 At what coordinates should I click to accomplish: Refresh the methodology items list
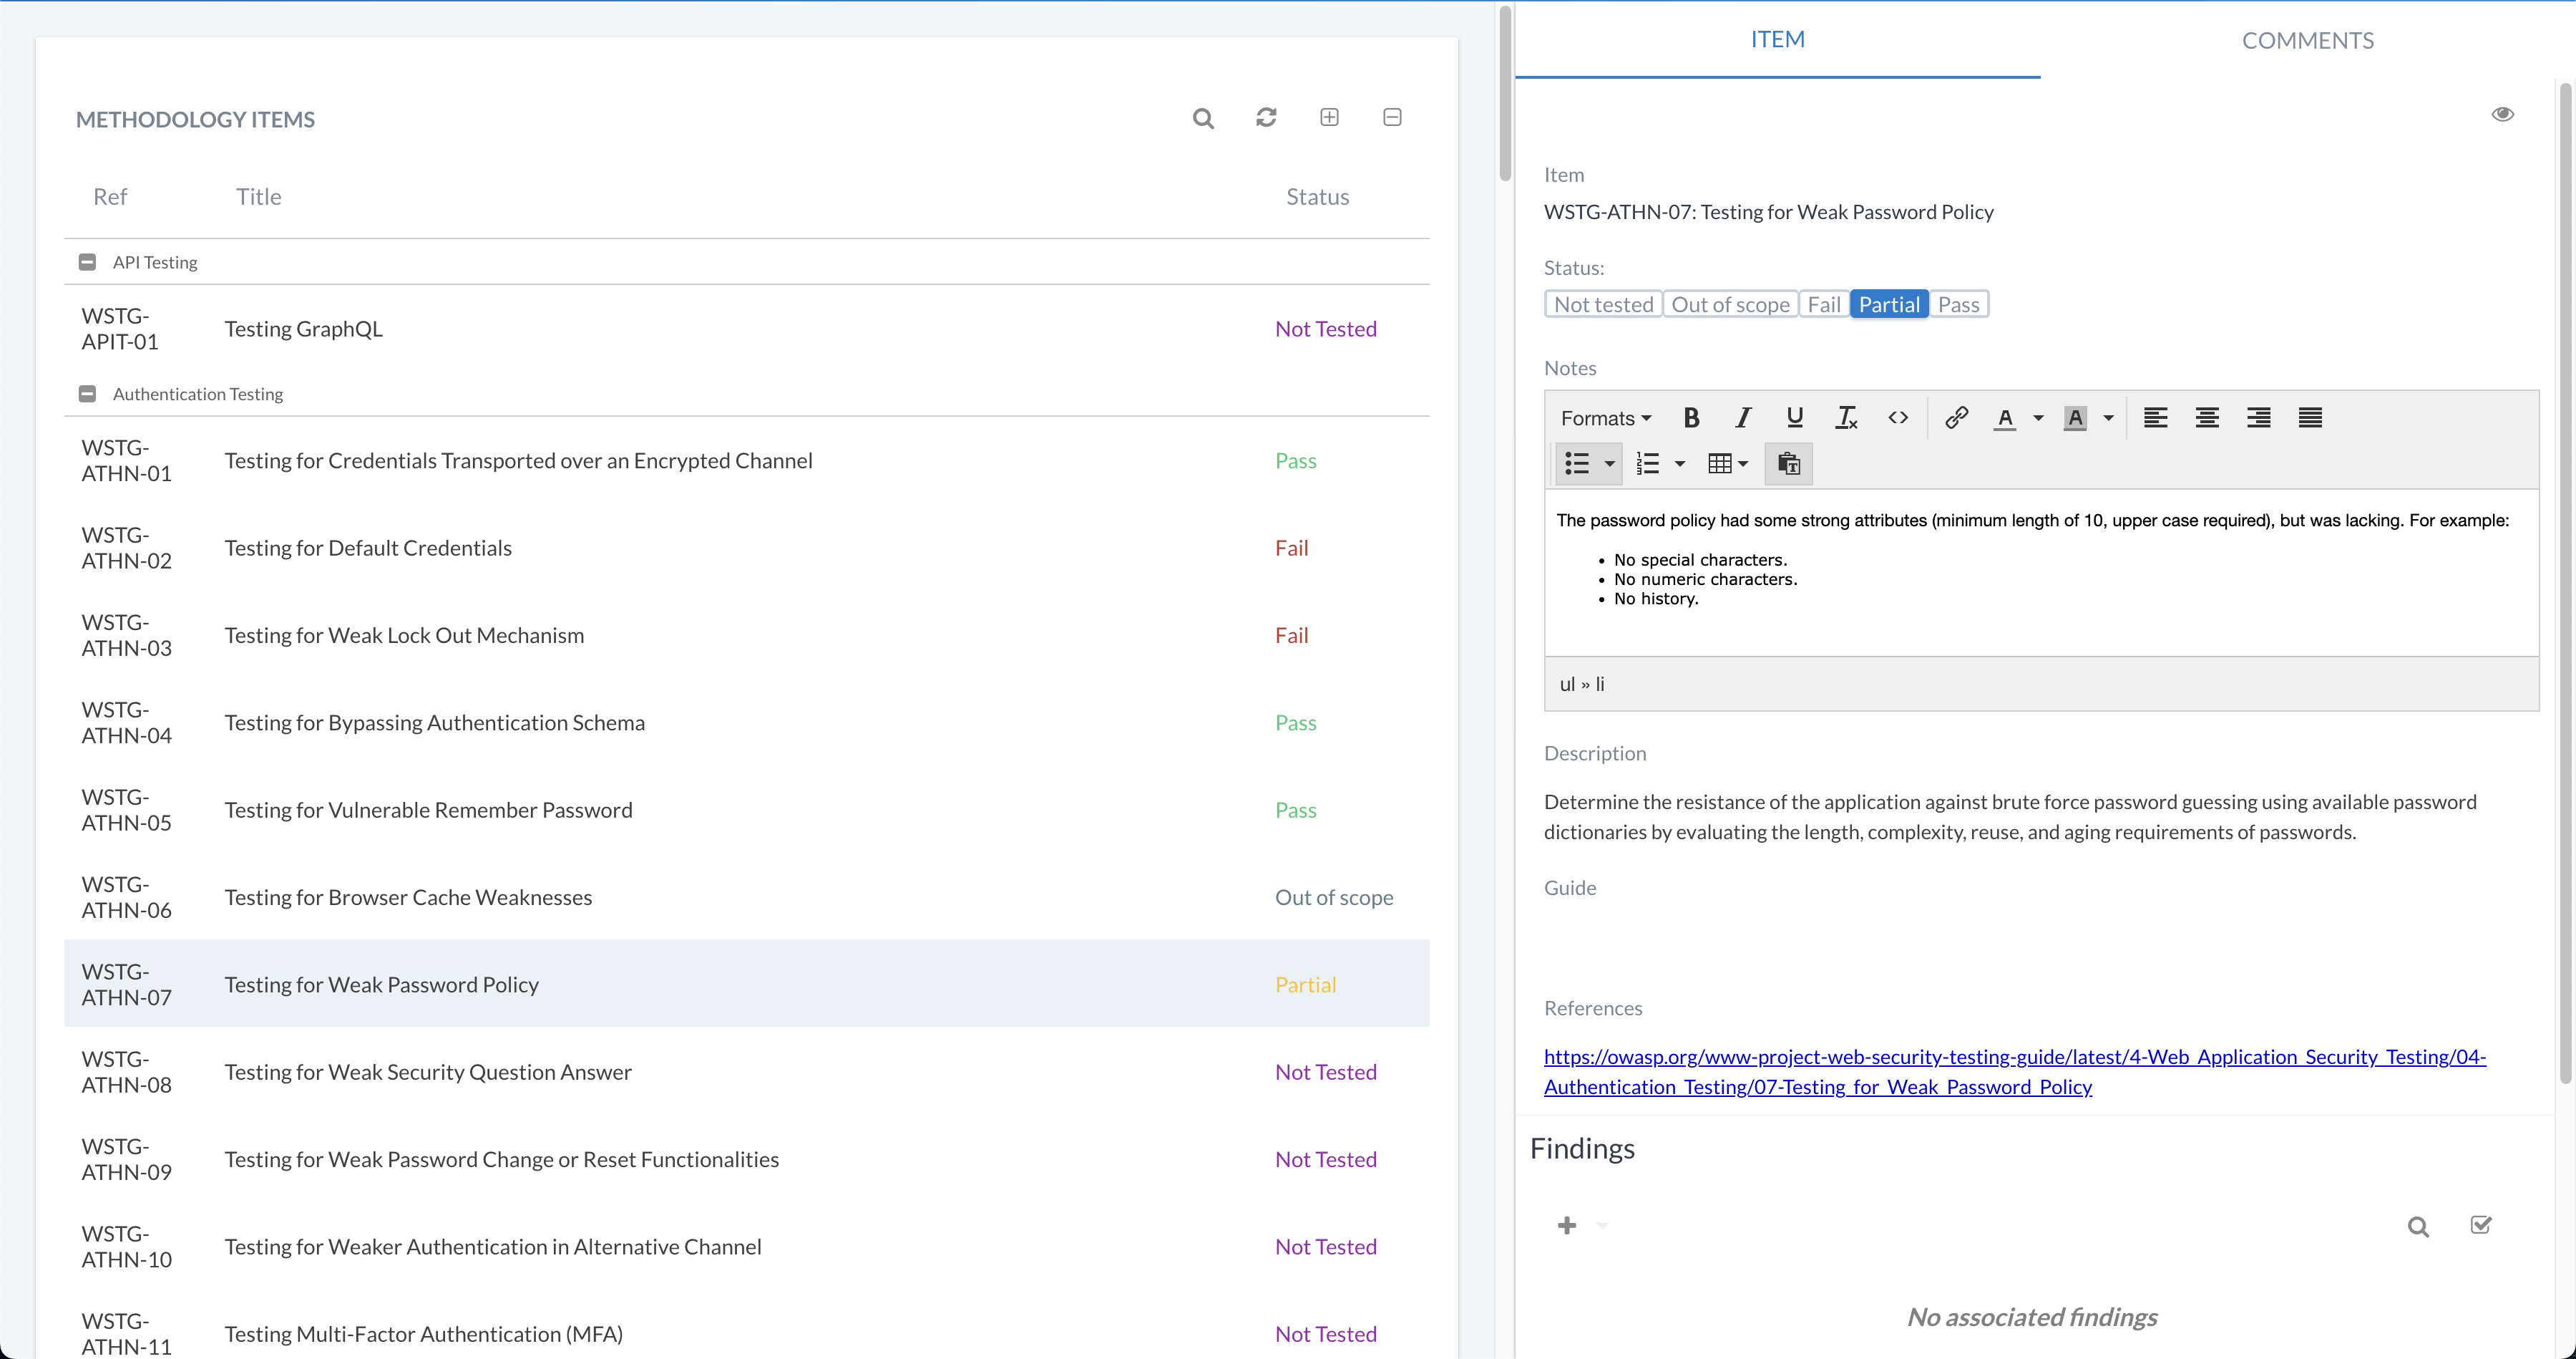tap(1266, 118)
